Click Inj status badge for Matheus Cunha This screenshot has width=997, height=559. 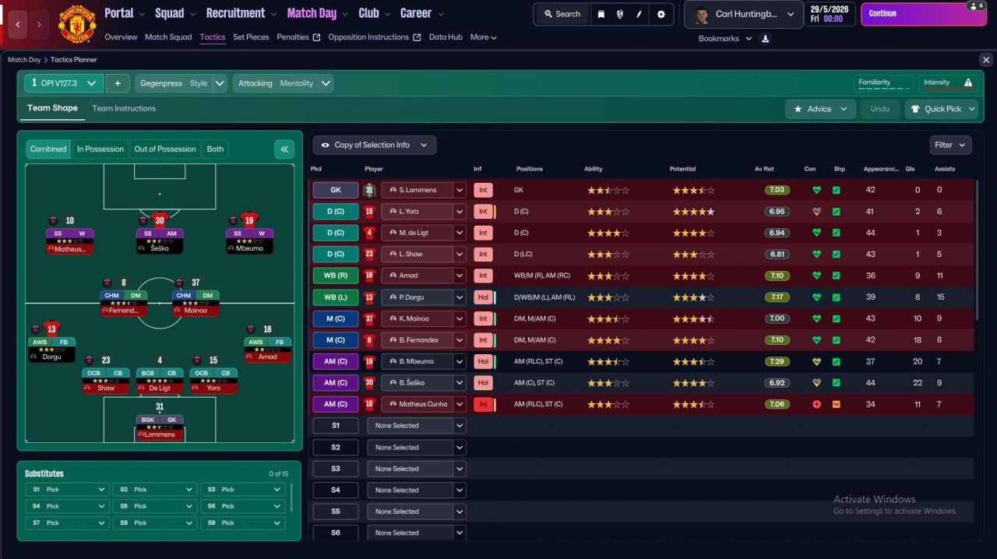click(x=483, y=404)
